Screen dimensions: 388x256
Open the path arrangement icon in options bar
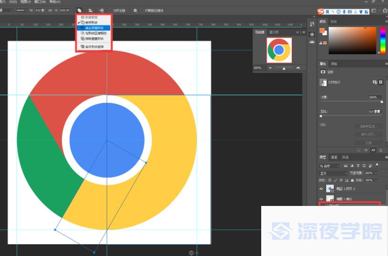click(102, 10)
